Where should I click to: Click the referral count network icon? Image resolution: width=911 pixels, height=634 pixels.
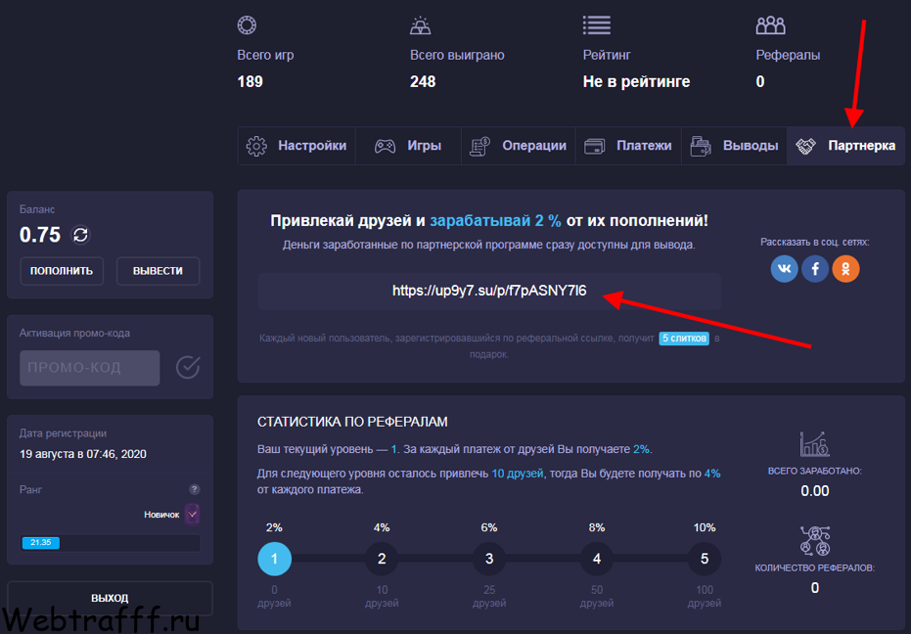(814, 540)
